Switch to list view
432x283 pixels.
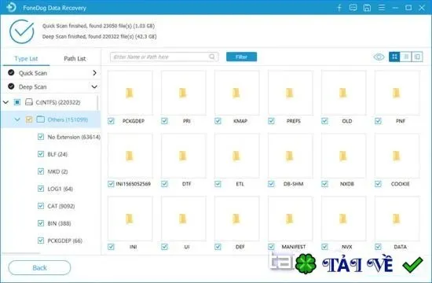[x=406, y=57]
